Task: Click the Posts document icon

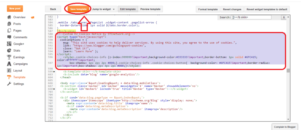Action: point(9,24)
